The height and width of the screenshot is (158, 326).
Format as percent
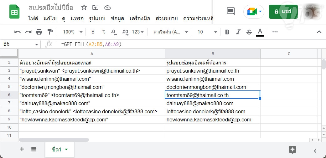pyautogui.click(x=104, y=32)
